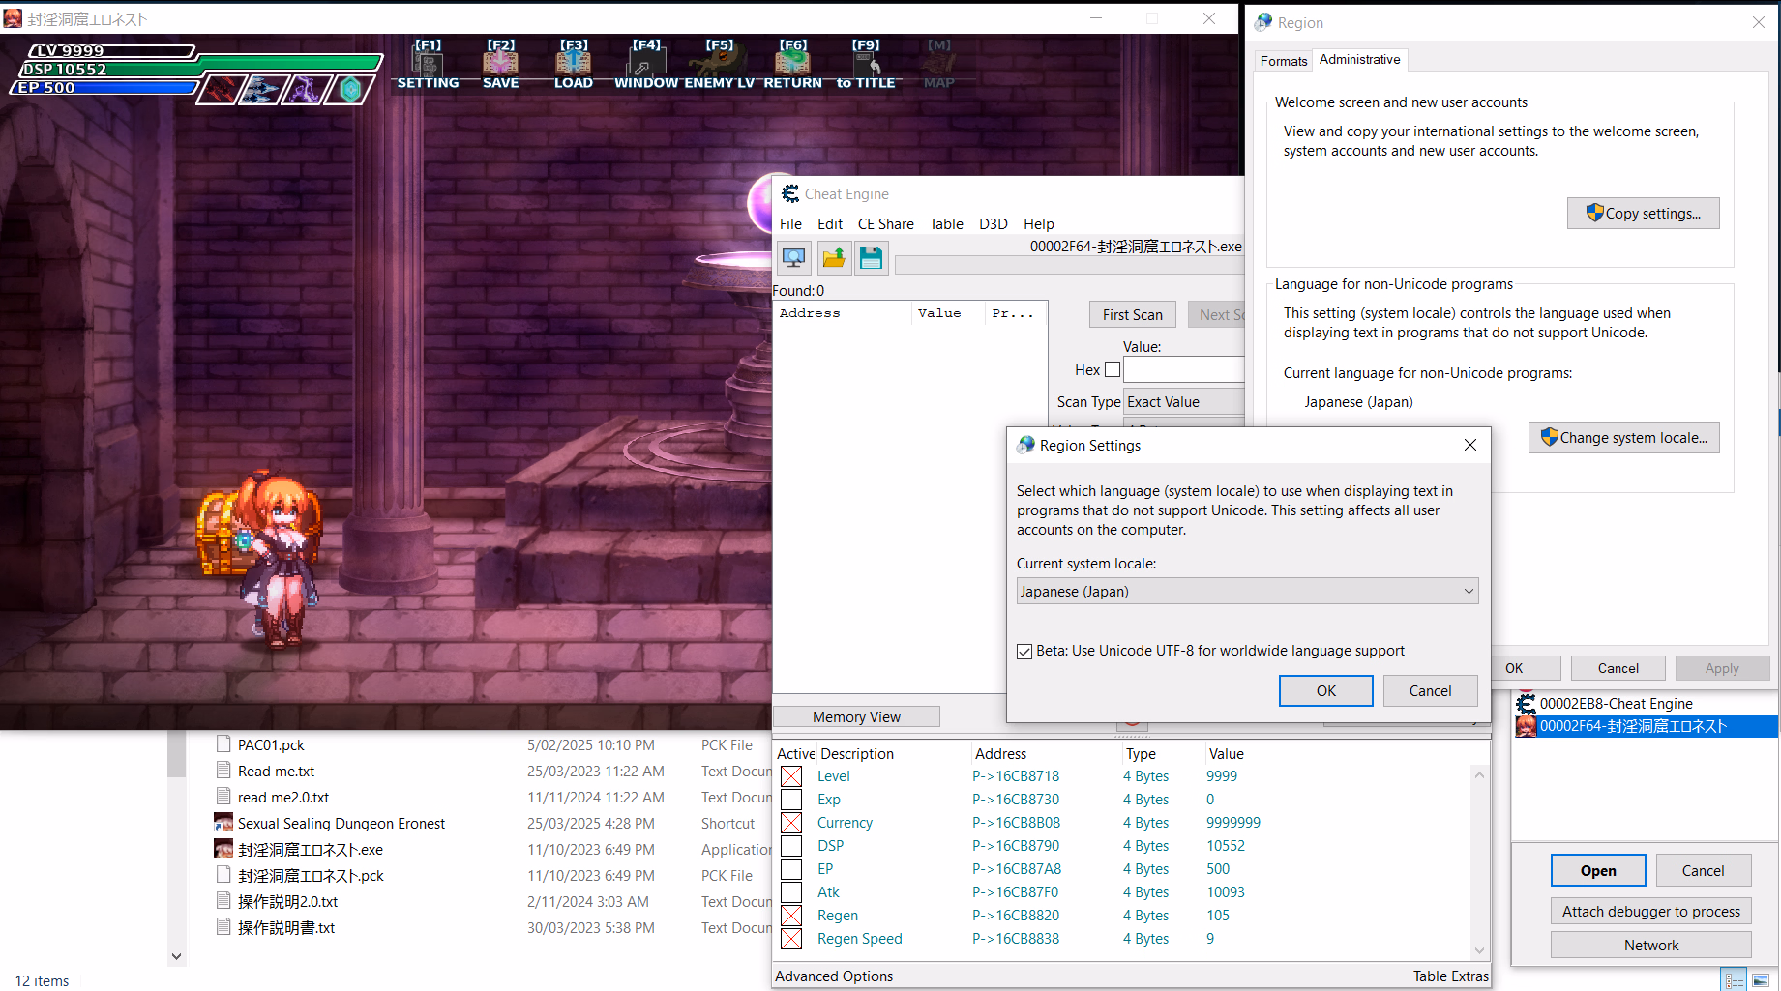Open process list via computer icon

click(794, 257)
